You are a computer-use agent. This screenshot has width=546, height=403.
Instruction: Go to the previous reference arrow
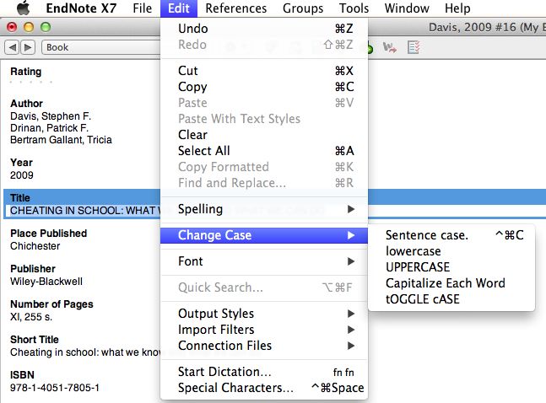pyautogui.click(x=12, y=47)
